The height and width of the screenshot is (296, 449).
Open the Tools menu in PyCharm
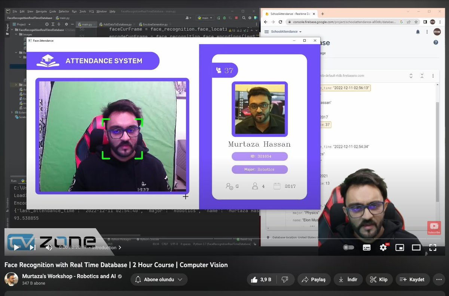point(83,12)
